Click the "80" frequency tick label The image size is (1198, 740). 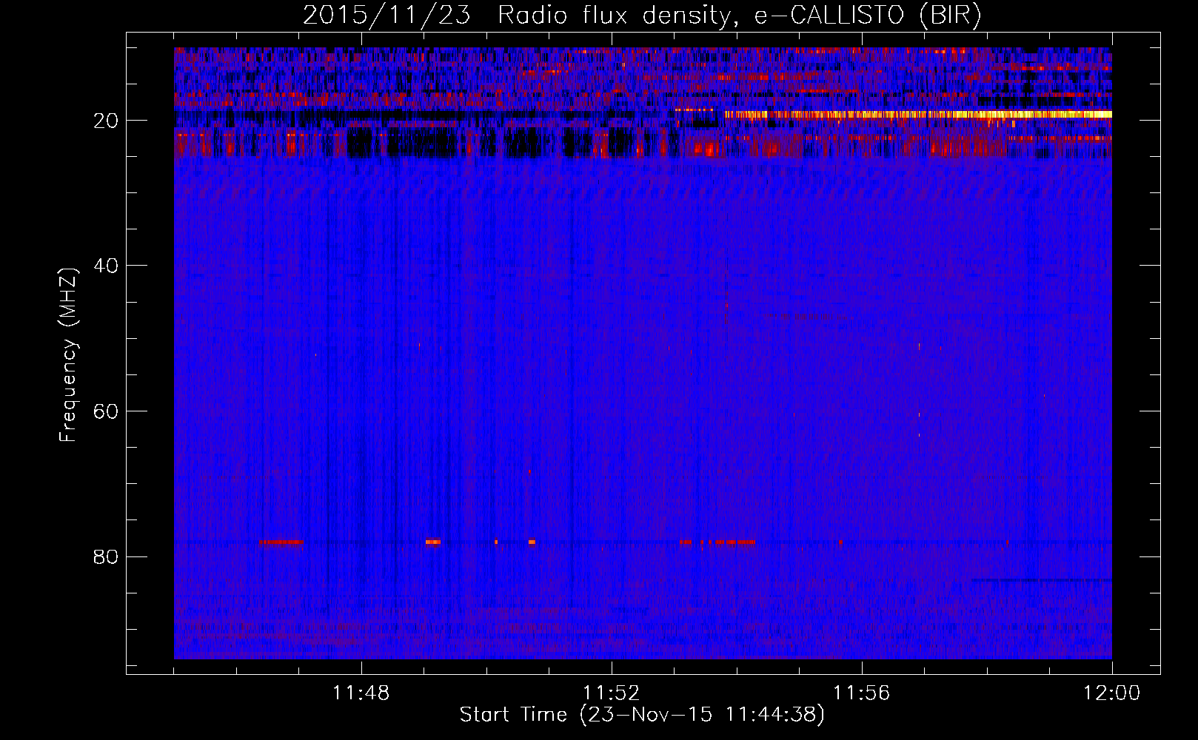pos(107,556)
